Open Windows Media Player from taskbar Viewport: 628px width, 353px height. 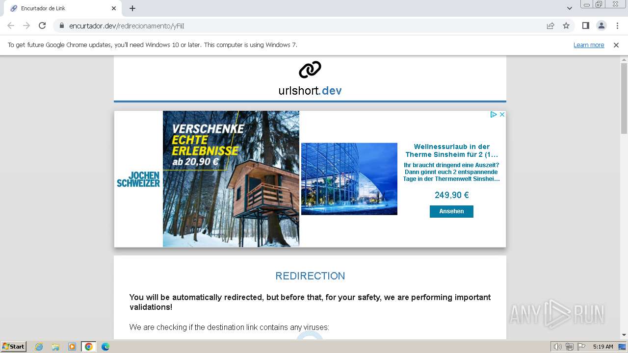(x=72, y=347)
